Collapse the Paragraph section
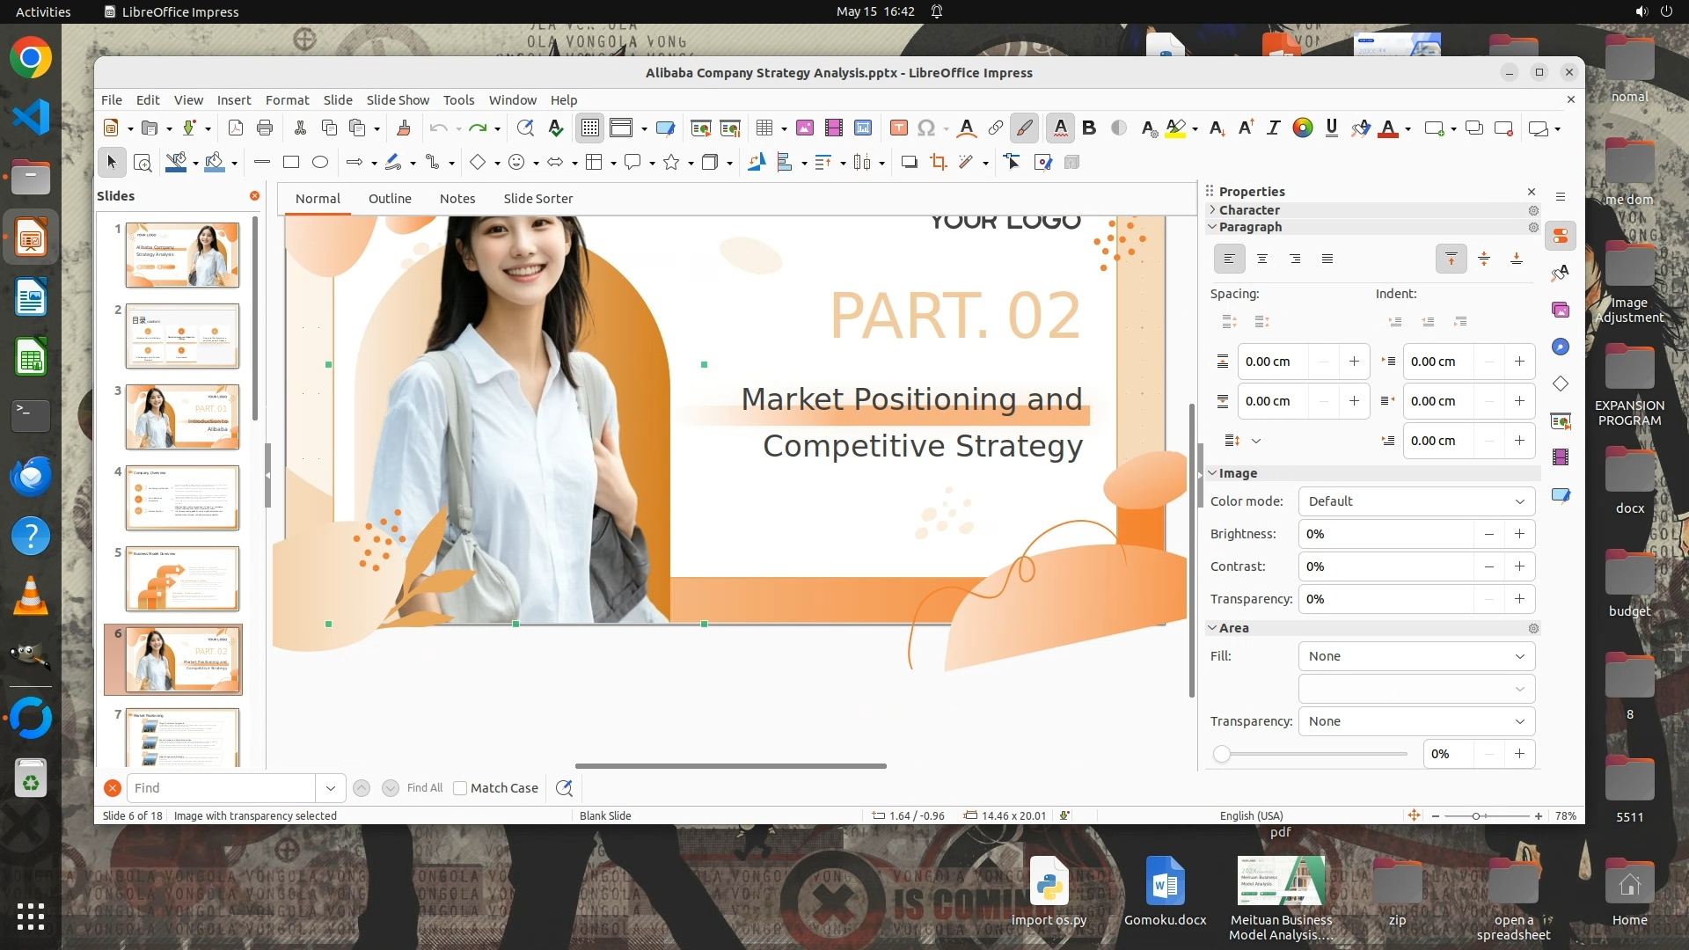 1249,227
